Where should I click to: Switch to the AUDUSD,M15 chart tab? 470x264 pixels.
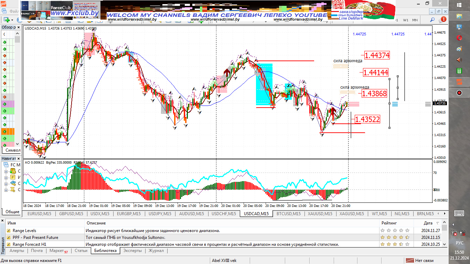[x=192, y=213]
